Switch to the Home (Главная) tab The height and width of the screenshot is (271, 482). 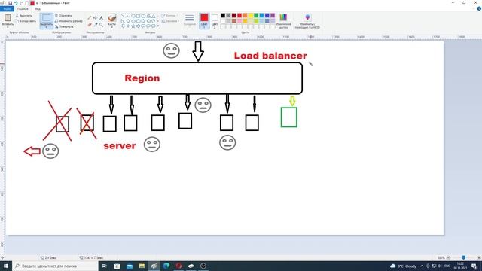(x=23, y=8)
